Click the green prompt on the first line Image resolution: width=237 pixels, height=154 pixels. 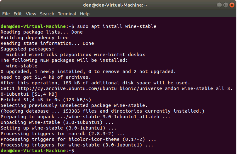pos(37,26)
